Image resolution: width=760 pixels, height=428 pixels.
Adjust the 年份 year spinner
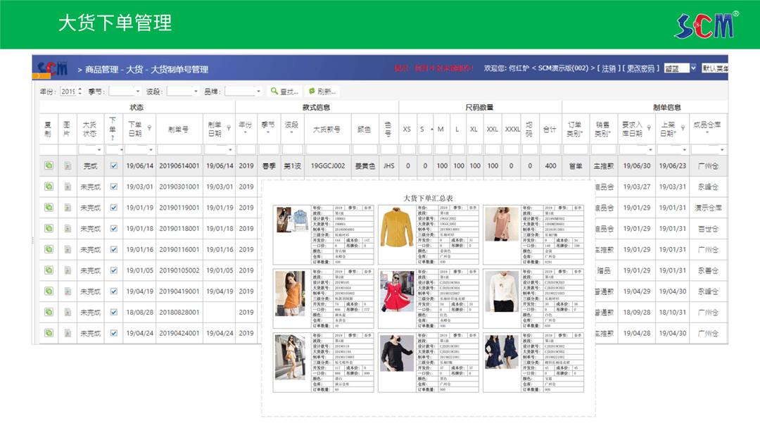point(80,91)
